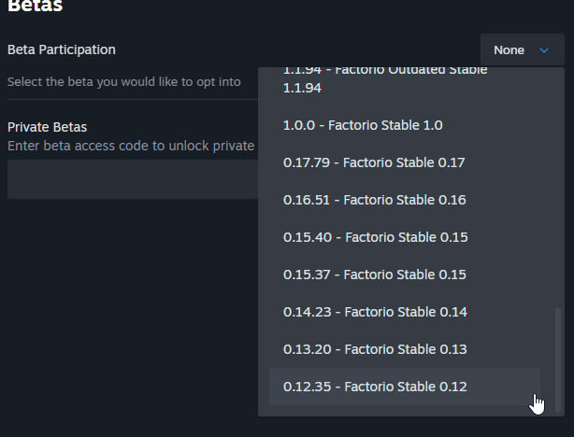Screen dimensions: 574x437
Task: Focus the private beta access code field
Action: (x=131, y=179)
